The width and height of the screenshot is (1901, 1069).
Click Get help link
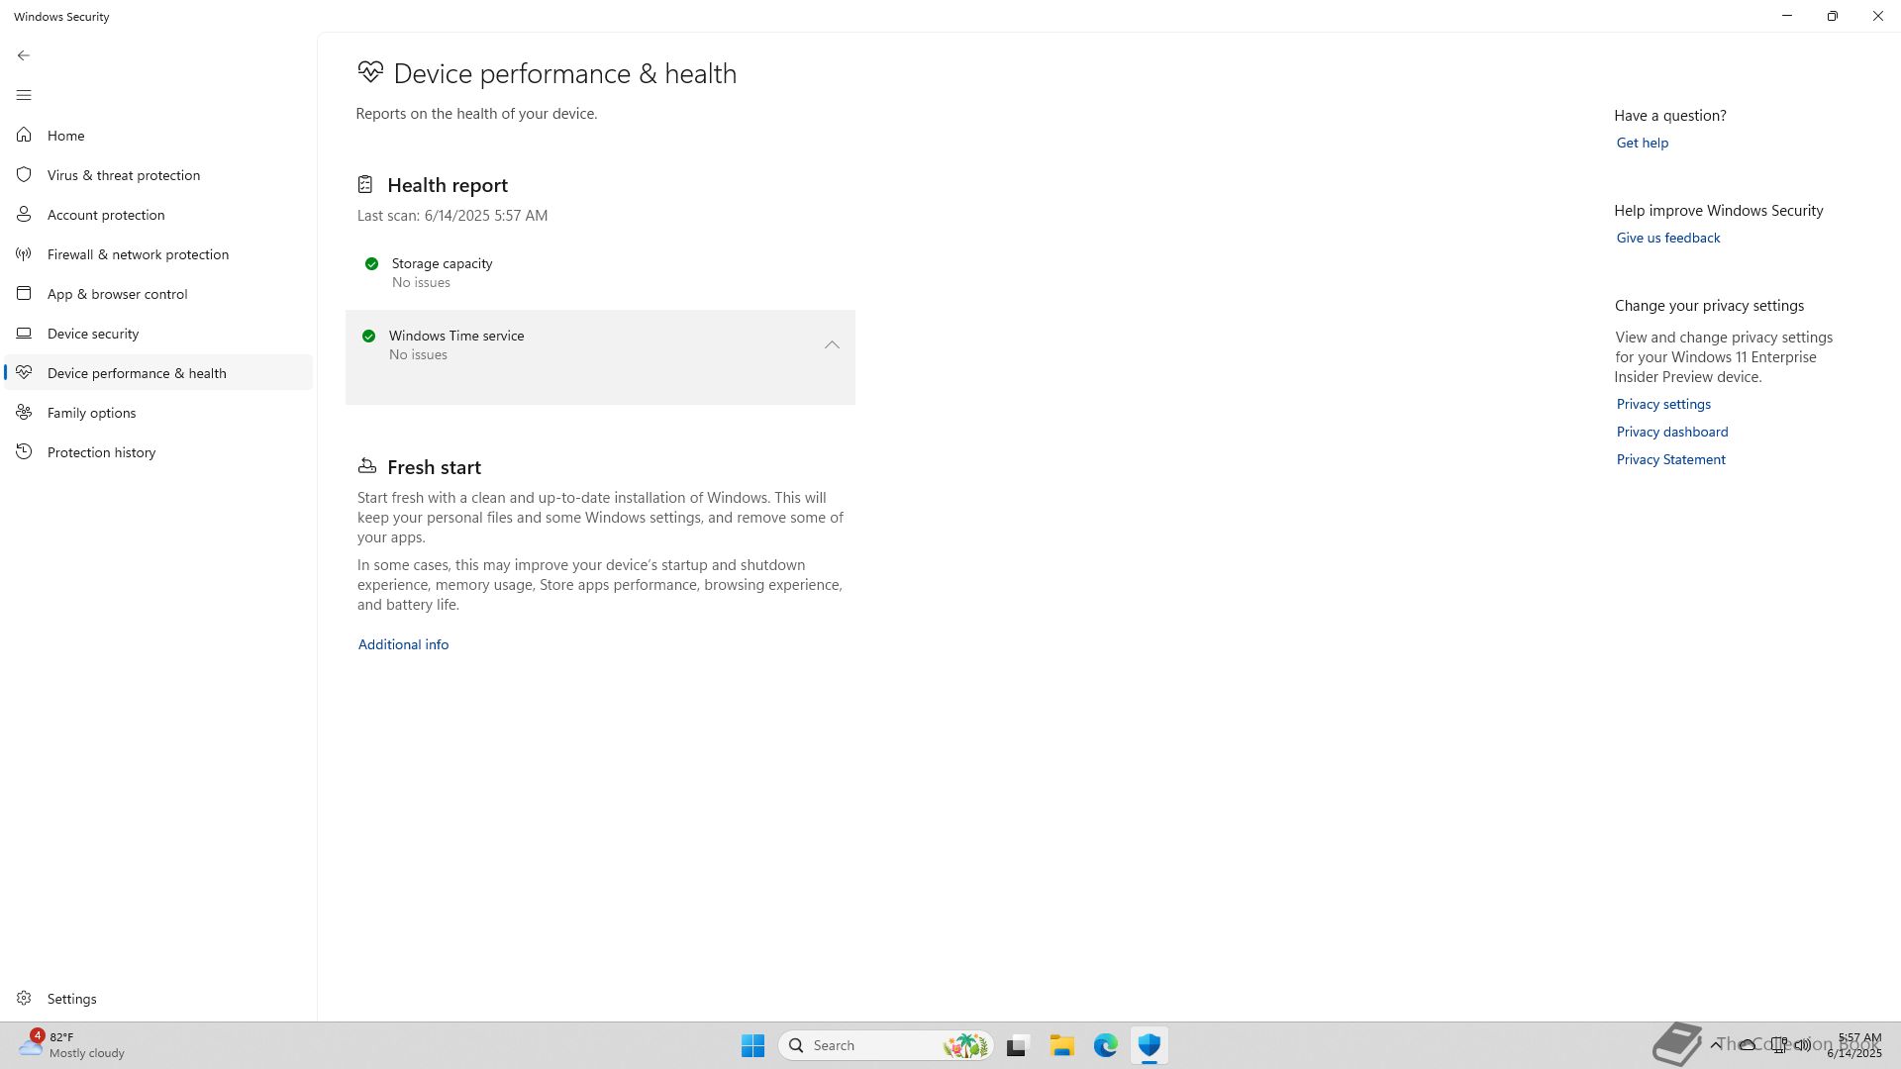(1642, 143)
